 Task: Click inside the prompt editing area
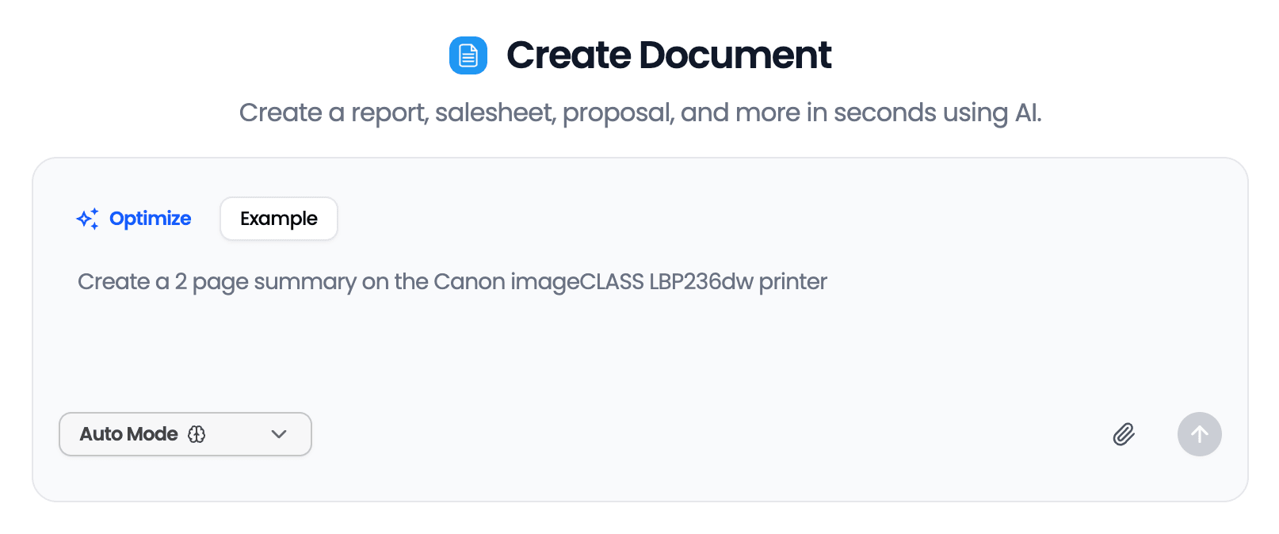pos(555,333)
